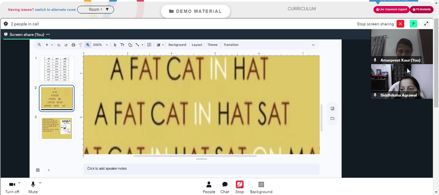Click the add comment icon

point(150,45)
